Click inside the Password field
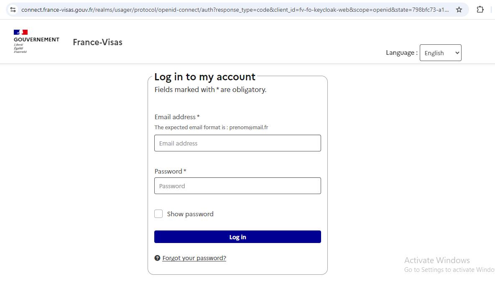495x284 pixels. [237, 186]
